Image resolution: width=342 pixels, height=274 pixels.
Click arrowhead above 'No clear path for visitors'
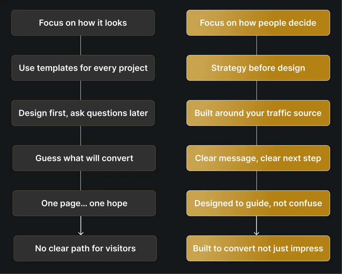click(81, 233)
